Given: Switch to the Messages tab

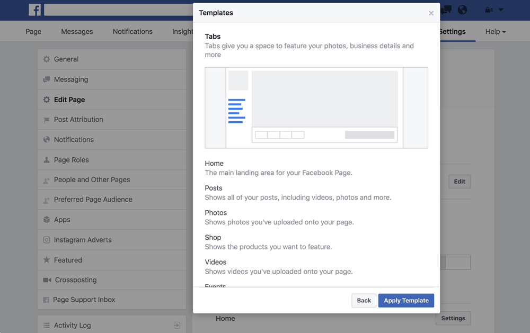Looking at the screenshot, I should click(x=77, y=31).
